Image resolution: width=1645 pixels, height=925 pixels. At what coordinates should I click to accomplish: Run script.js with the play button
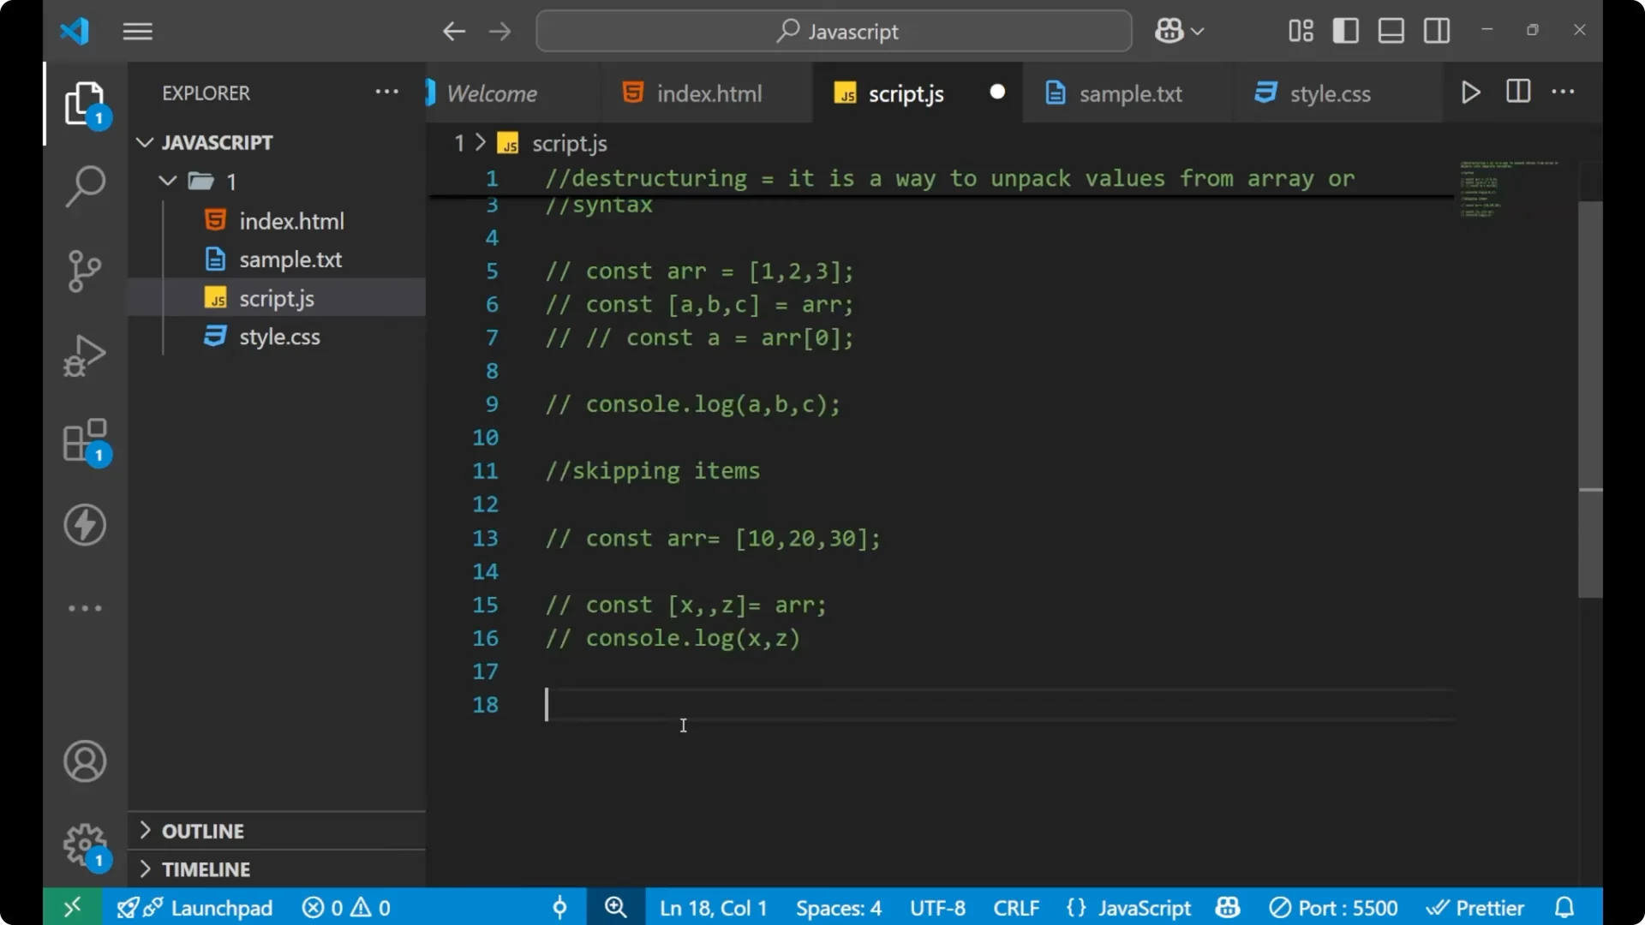point(1471,92)
